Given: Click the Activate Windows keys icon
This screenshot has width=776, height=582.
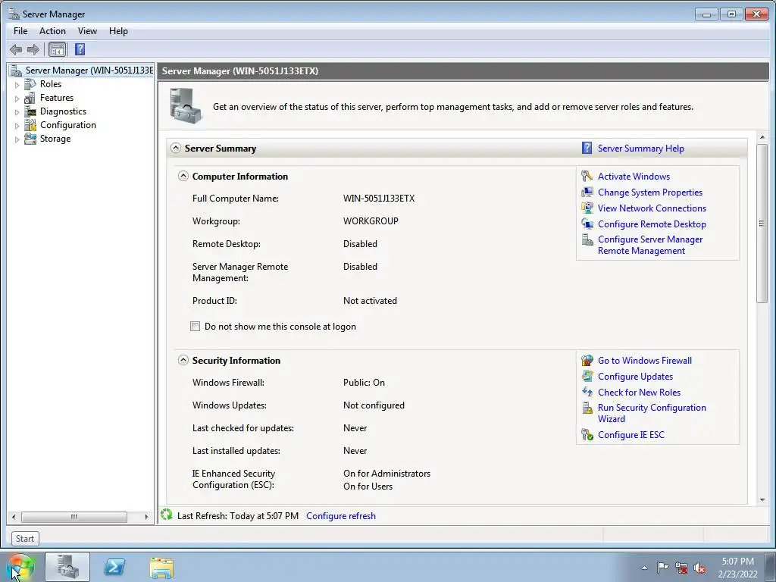Looking at the screenshot, I should pyautogui.click(x=587, y=176).
